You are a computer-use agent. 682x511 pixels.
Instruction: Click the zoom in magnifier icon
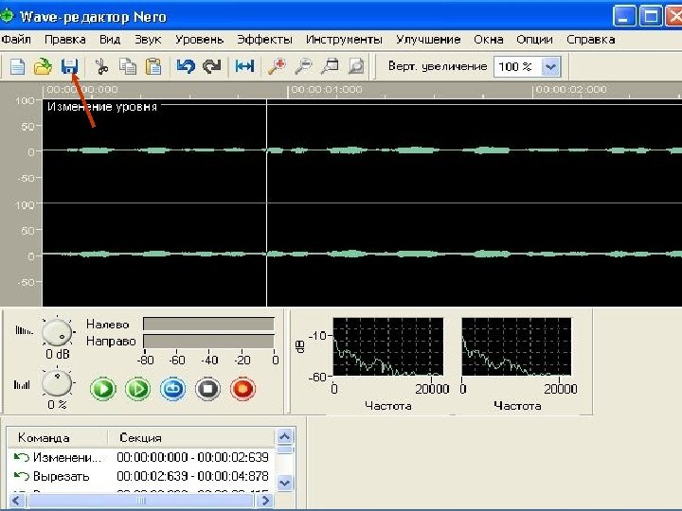coord(277,66)
